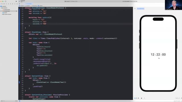Click the 'Text(vm.hours)' code line
The image size is (182, 102).
[x=44, y=47]
